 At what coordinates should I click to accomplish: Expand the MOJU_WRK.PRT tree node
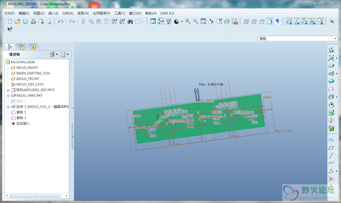pos(8,96)
